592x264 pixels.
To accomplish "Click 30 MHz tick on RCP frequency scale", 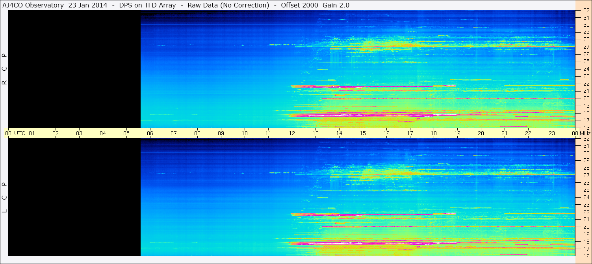I will click(586, 25).
